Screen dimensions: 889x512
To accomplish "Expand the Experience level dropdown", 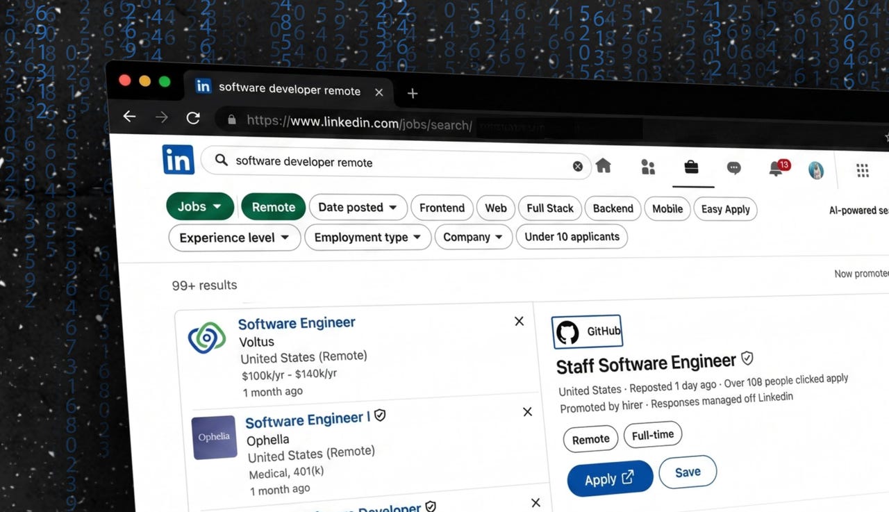I will (x=234, y=238).
